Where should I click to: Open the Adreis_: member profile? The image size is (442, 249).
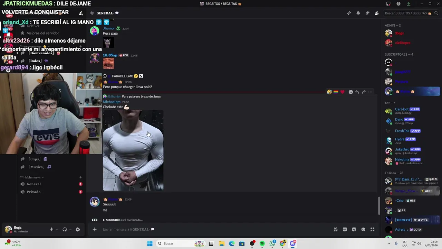coord(412,230)
